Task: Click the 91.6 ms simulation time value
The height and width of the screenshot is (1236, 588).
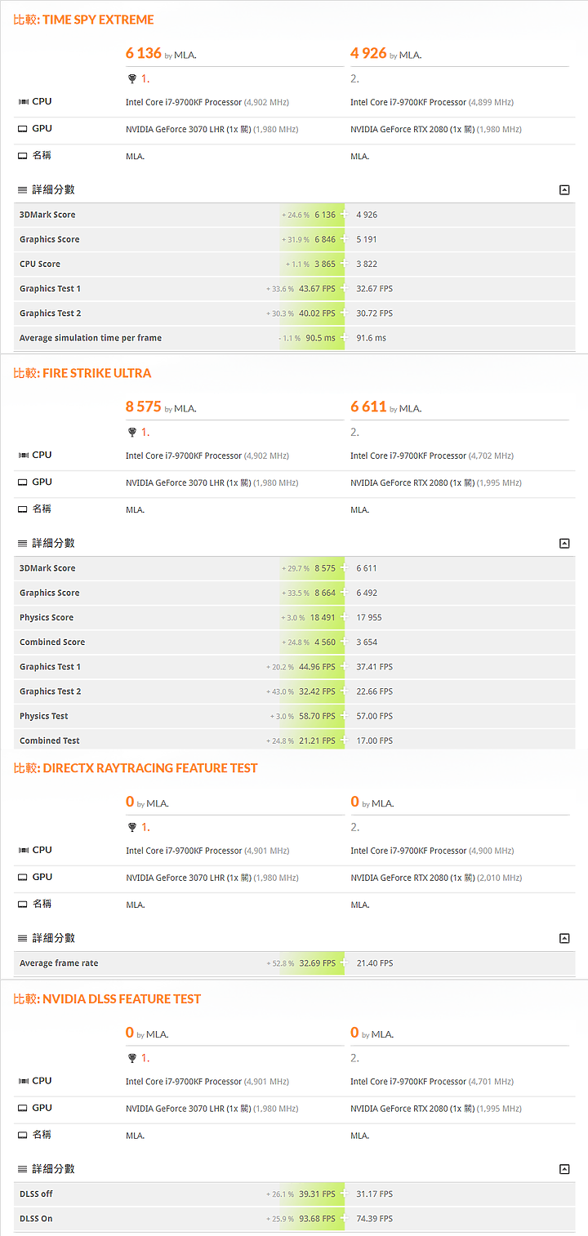Action: point(372,338)
